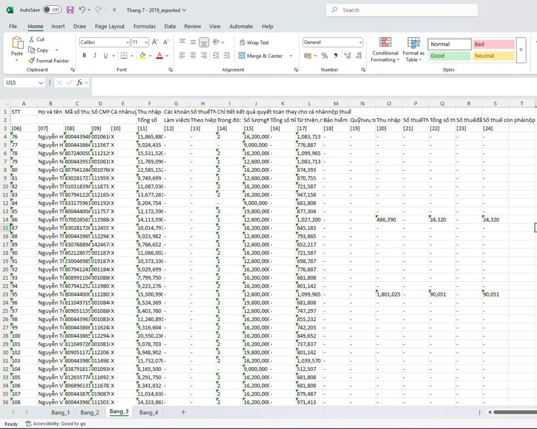Click the Insert Function fx icon
Viewport: 537px width, 429px height.
(80, 83)
